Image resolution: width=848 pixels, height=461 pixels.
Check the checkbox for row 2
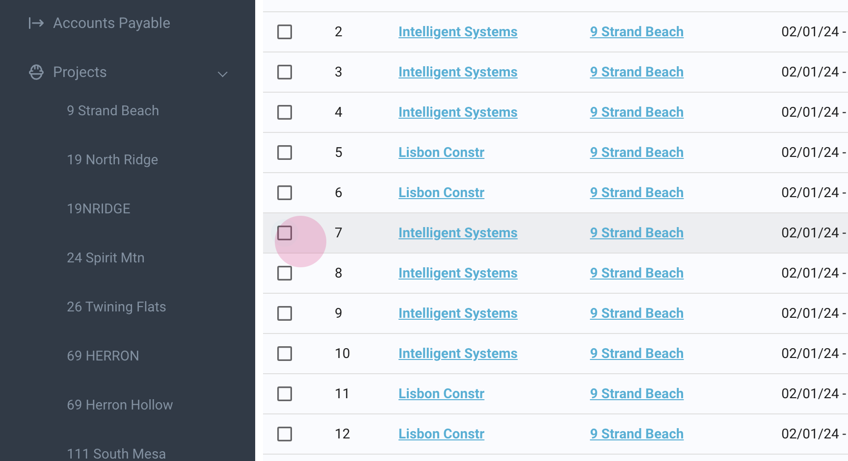click(x=285, y=32)
